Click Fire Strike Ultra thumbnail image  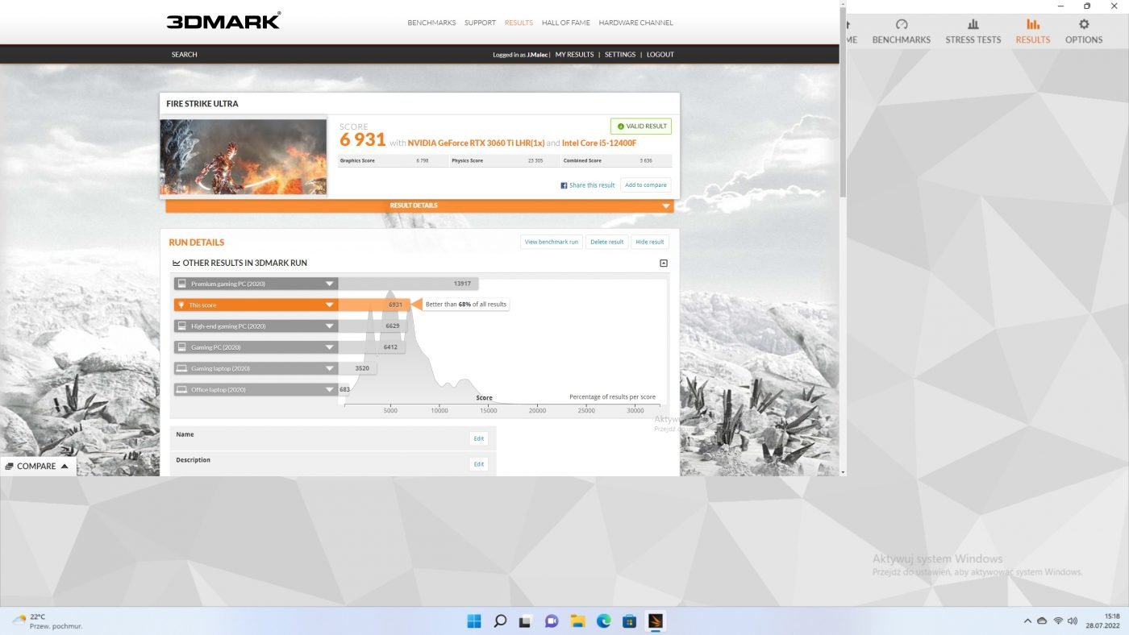point(244,157)
